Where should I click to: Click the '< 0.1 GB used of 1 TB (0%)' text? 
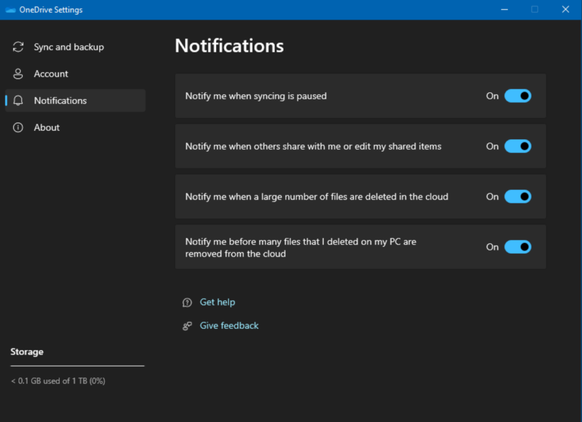pyautogui.click(x=58, y=381)
